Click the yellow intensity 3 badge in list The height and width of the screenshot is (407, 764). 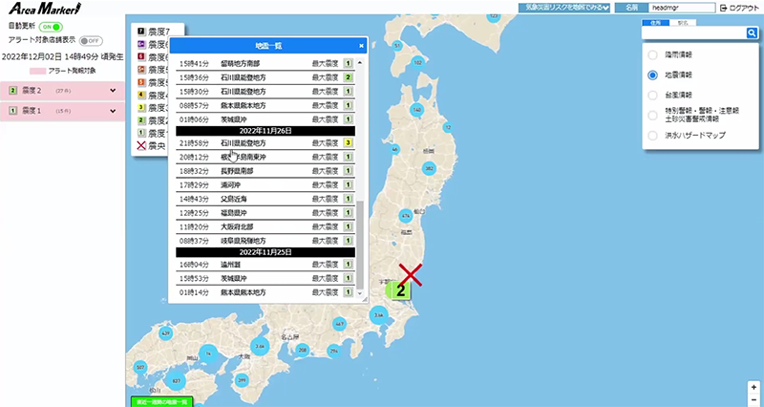pos(350,142)
